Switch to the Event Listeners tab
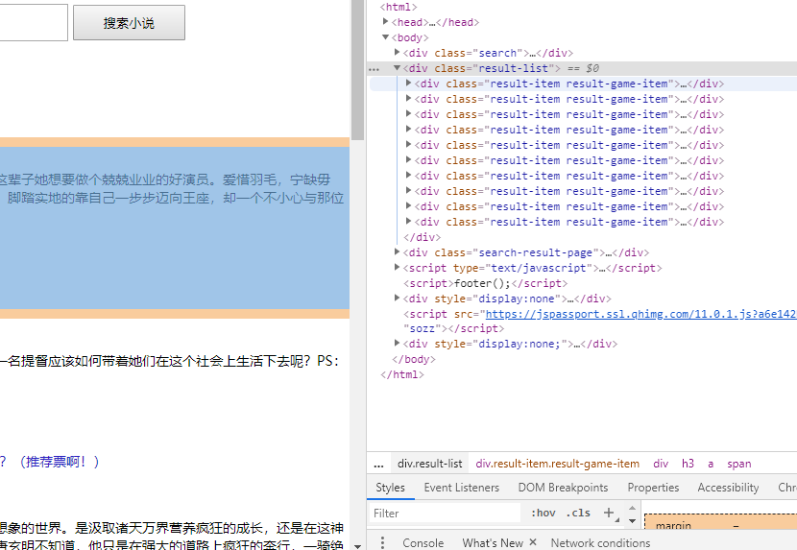Screen dimensions: 797x550 [x=462, y=488]
